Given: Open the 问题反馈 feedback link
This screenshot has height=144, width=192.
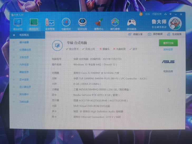Looking at the screenshot, I should 157,14.
